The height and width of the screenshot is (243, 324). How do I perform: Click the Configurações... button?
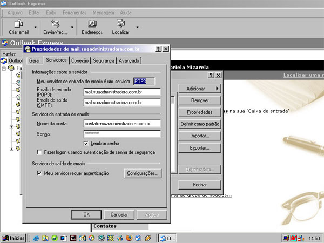pyautogui.click(x=143, y=173)
